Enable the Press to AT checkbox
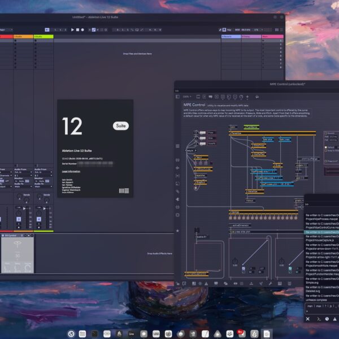 point(326,161)
